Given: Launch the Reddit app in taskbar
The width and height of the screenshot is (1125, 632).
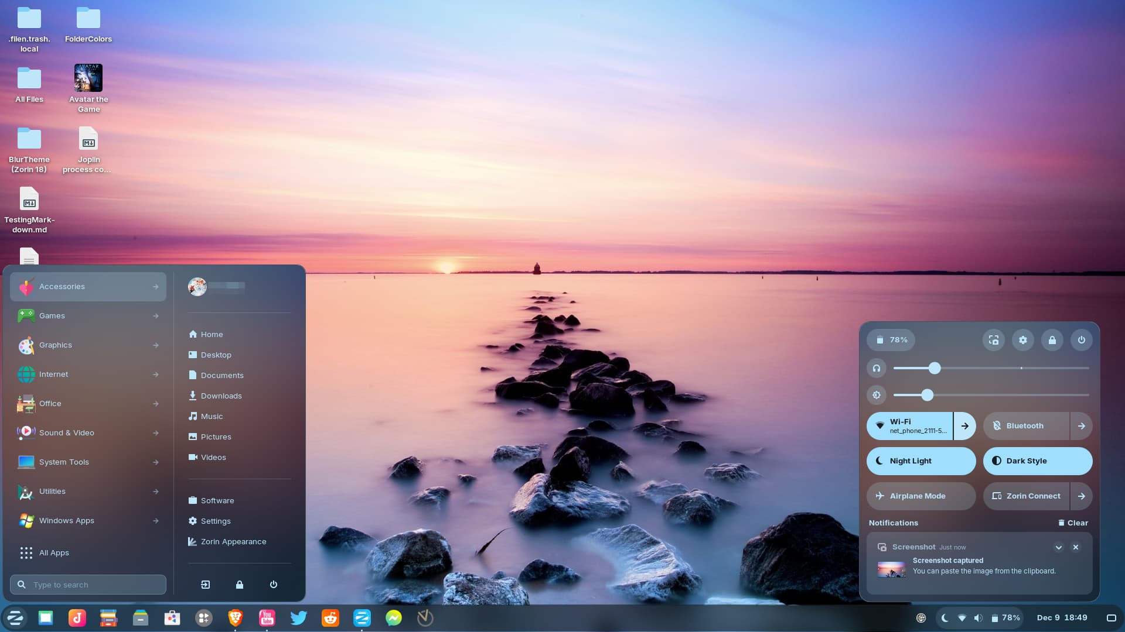Looking at the screenshot, I should point(330,618).
